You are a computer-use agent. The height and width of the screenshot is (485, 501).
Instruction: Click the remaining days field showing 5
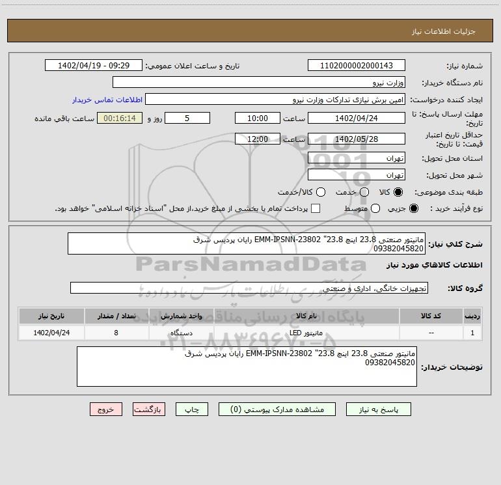pos(187,118)
